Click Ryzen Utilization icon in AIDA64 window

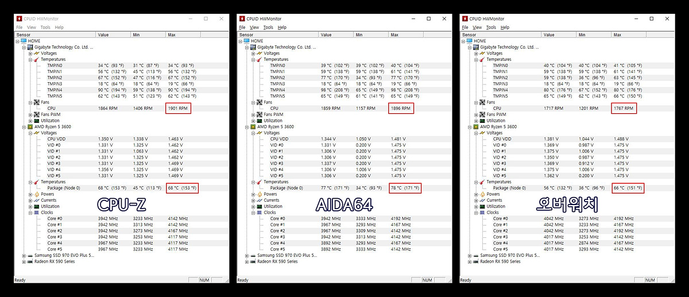[258, 206]
